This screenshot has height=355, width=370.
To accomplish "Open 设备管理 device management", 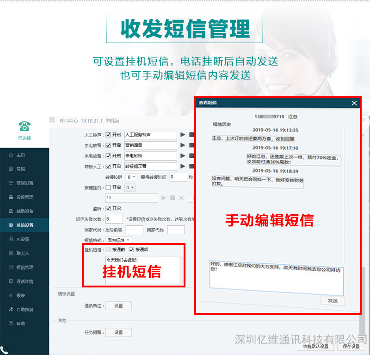I will tap(25, 197).
